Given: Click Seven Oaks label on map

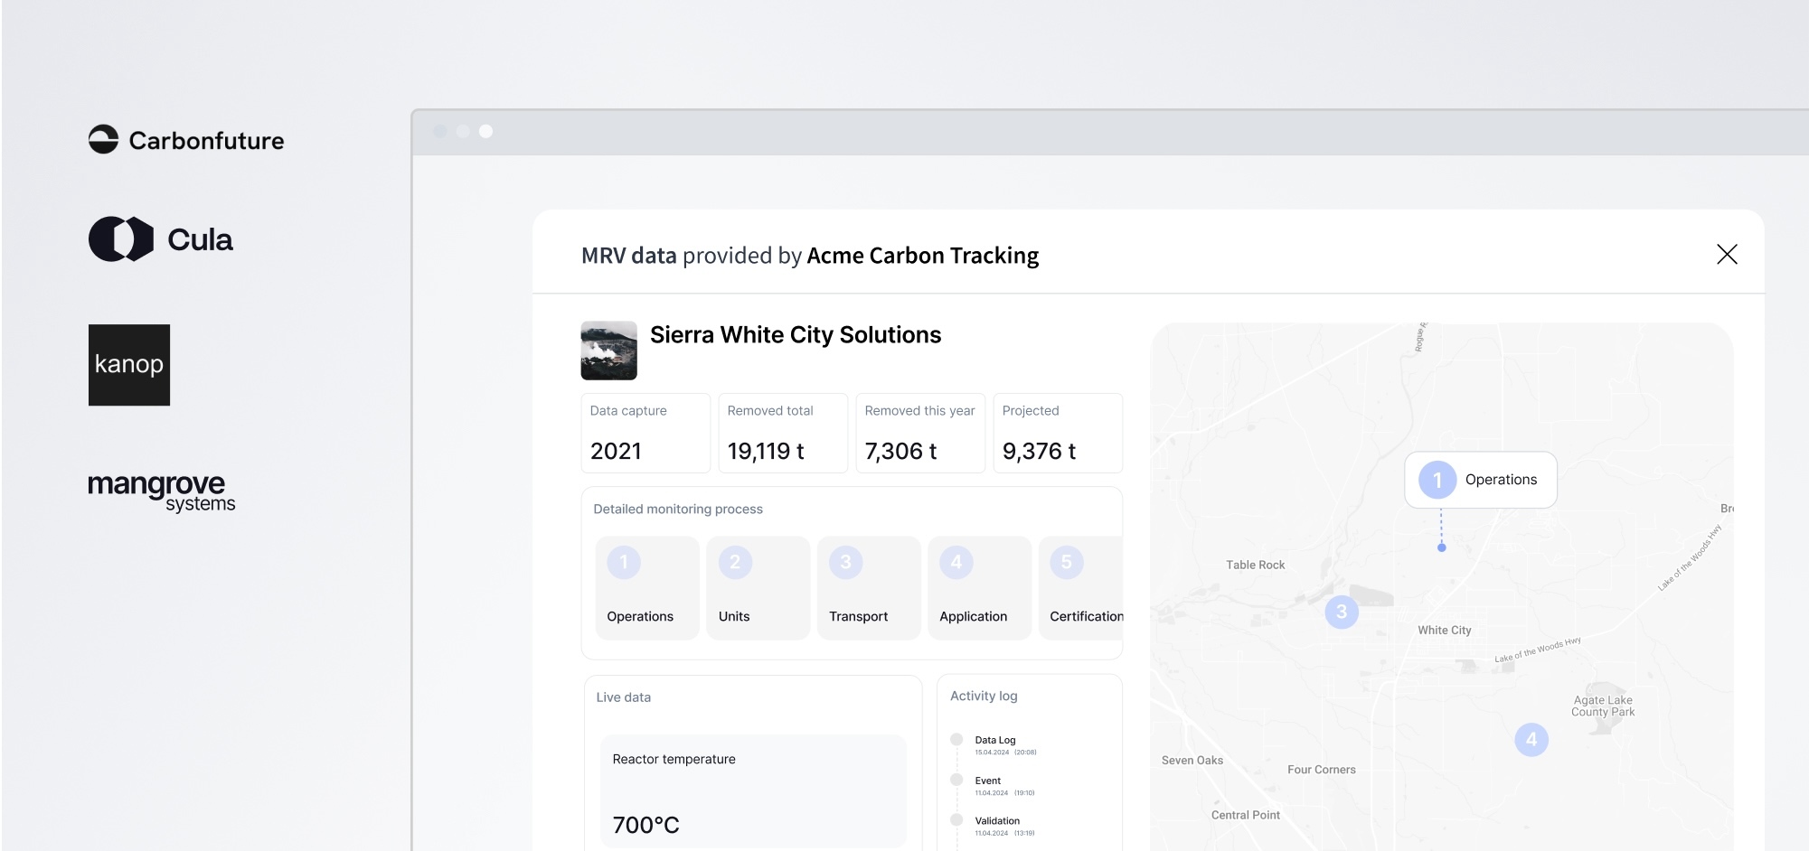Looking at the screenshot, I should 1192,761.
